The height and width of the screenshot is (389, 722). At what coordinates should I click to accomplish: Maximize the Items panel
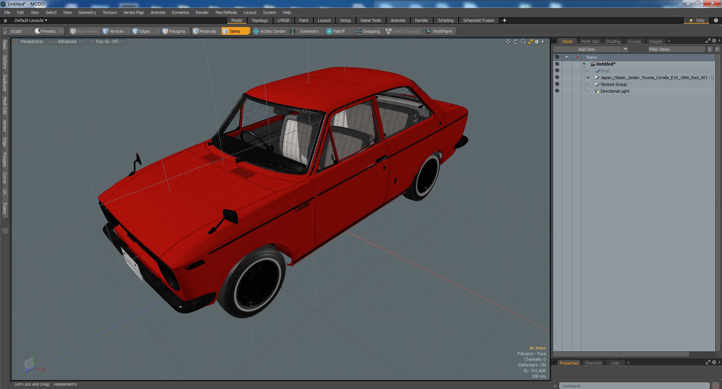[708, 41]
